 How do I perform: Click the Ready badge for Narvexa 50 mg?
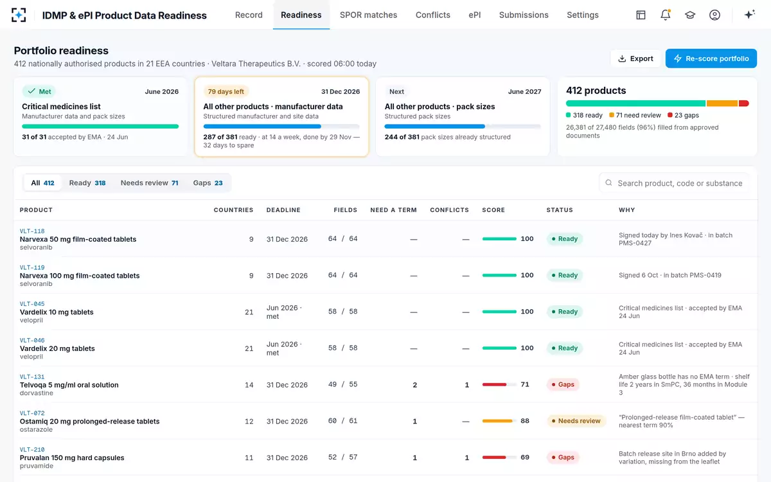pyautogui.click(x=564, y=238)
